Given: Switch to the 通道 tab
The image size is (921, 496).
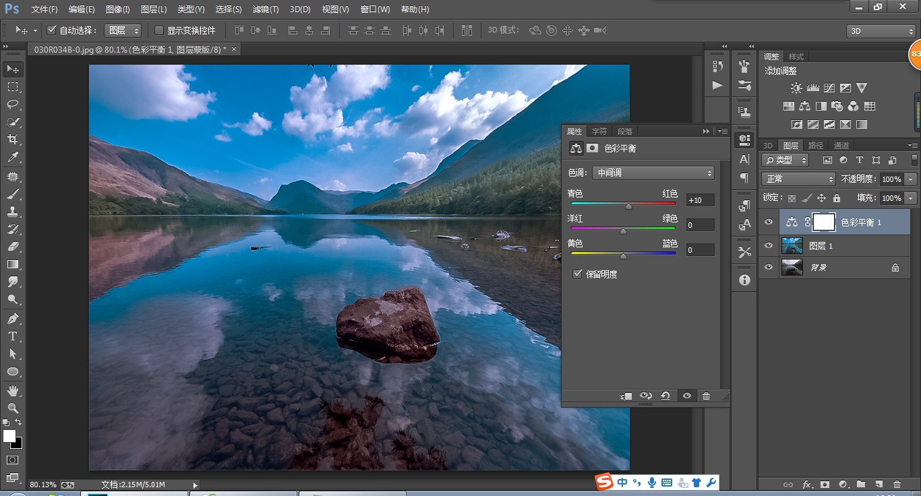Looking at the screenshot, I should click(x=841, y=146).
